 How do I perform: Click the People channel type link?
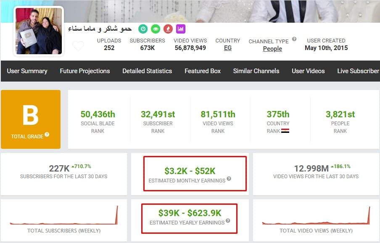(x=272, y=49)
